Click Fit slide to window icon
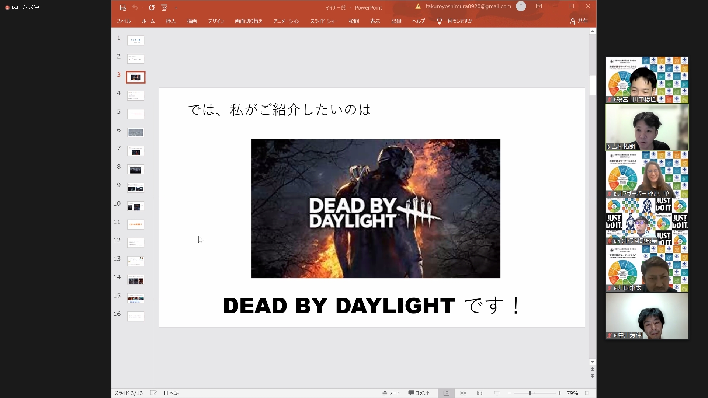The image size is (708, 398). pyautogui.click(x=587, y=393)
